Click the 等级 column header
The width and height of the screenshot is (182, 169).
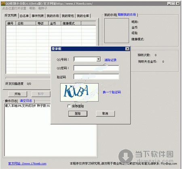[x=42, y=23]
